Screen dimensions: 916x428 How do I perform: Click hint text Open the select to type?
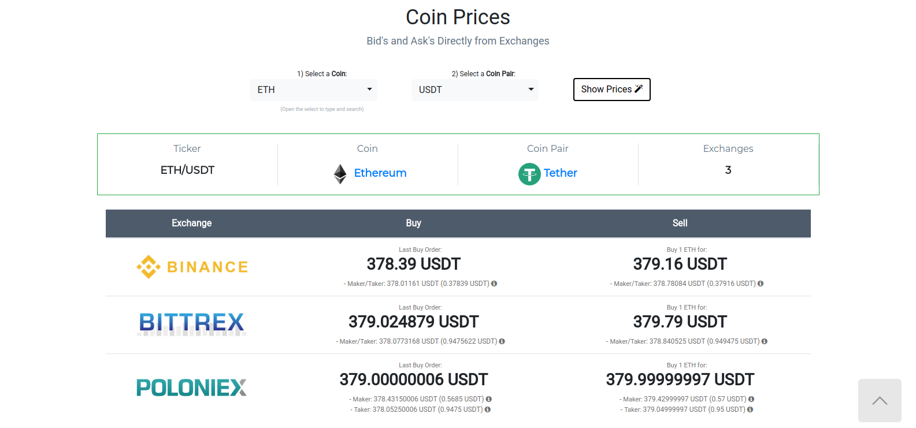(322, 109)
